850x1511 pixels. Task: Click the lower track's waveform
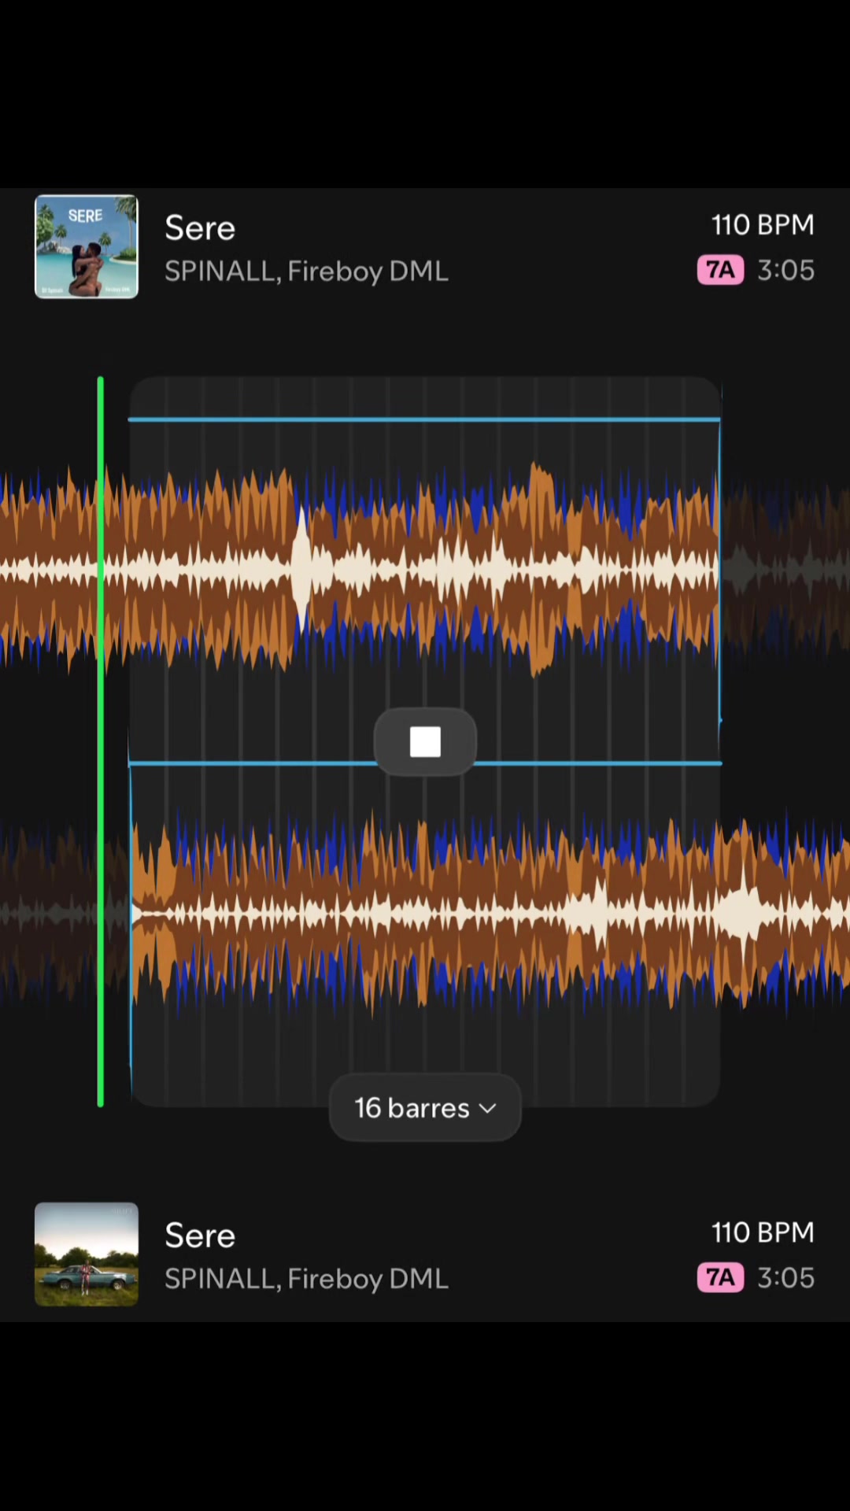pos(425,914)
